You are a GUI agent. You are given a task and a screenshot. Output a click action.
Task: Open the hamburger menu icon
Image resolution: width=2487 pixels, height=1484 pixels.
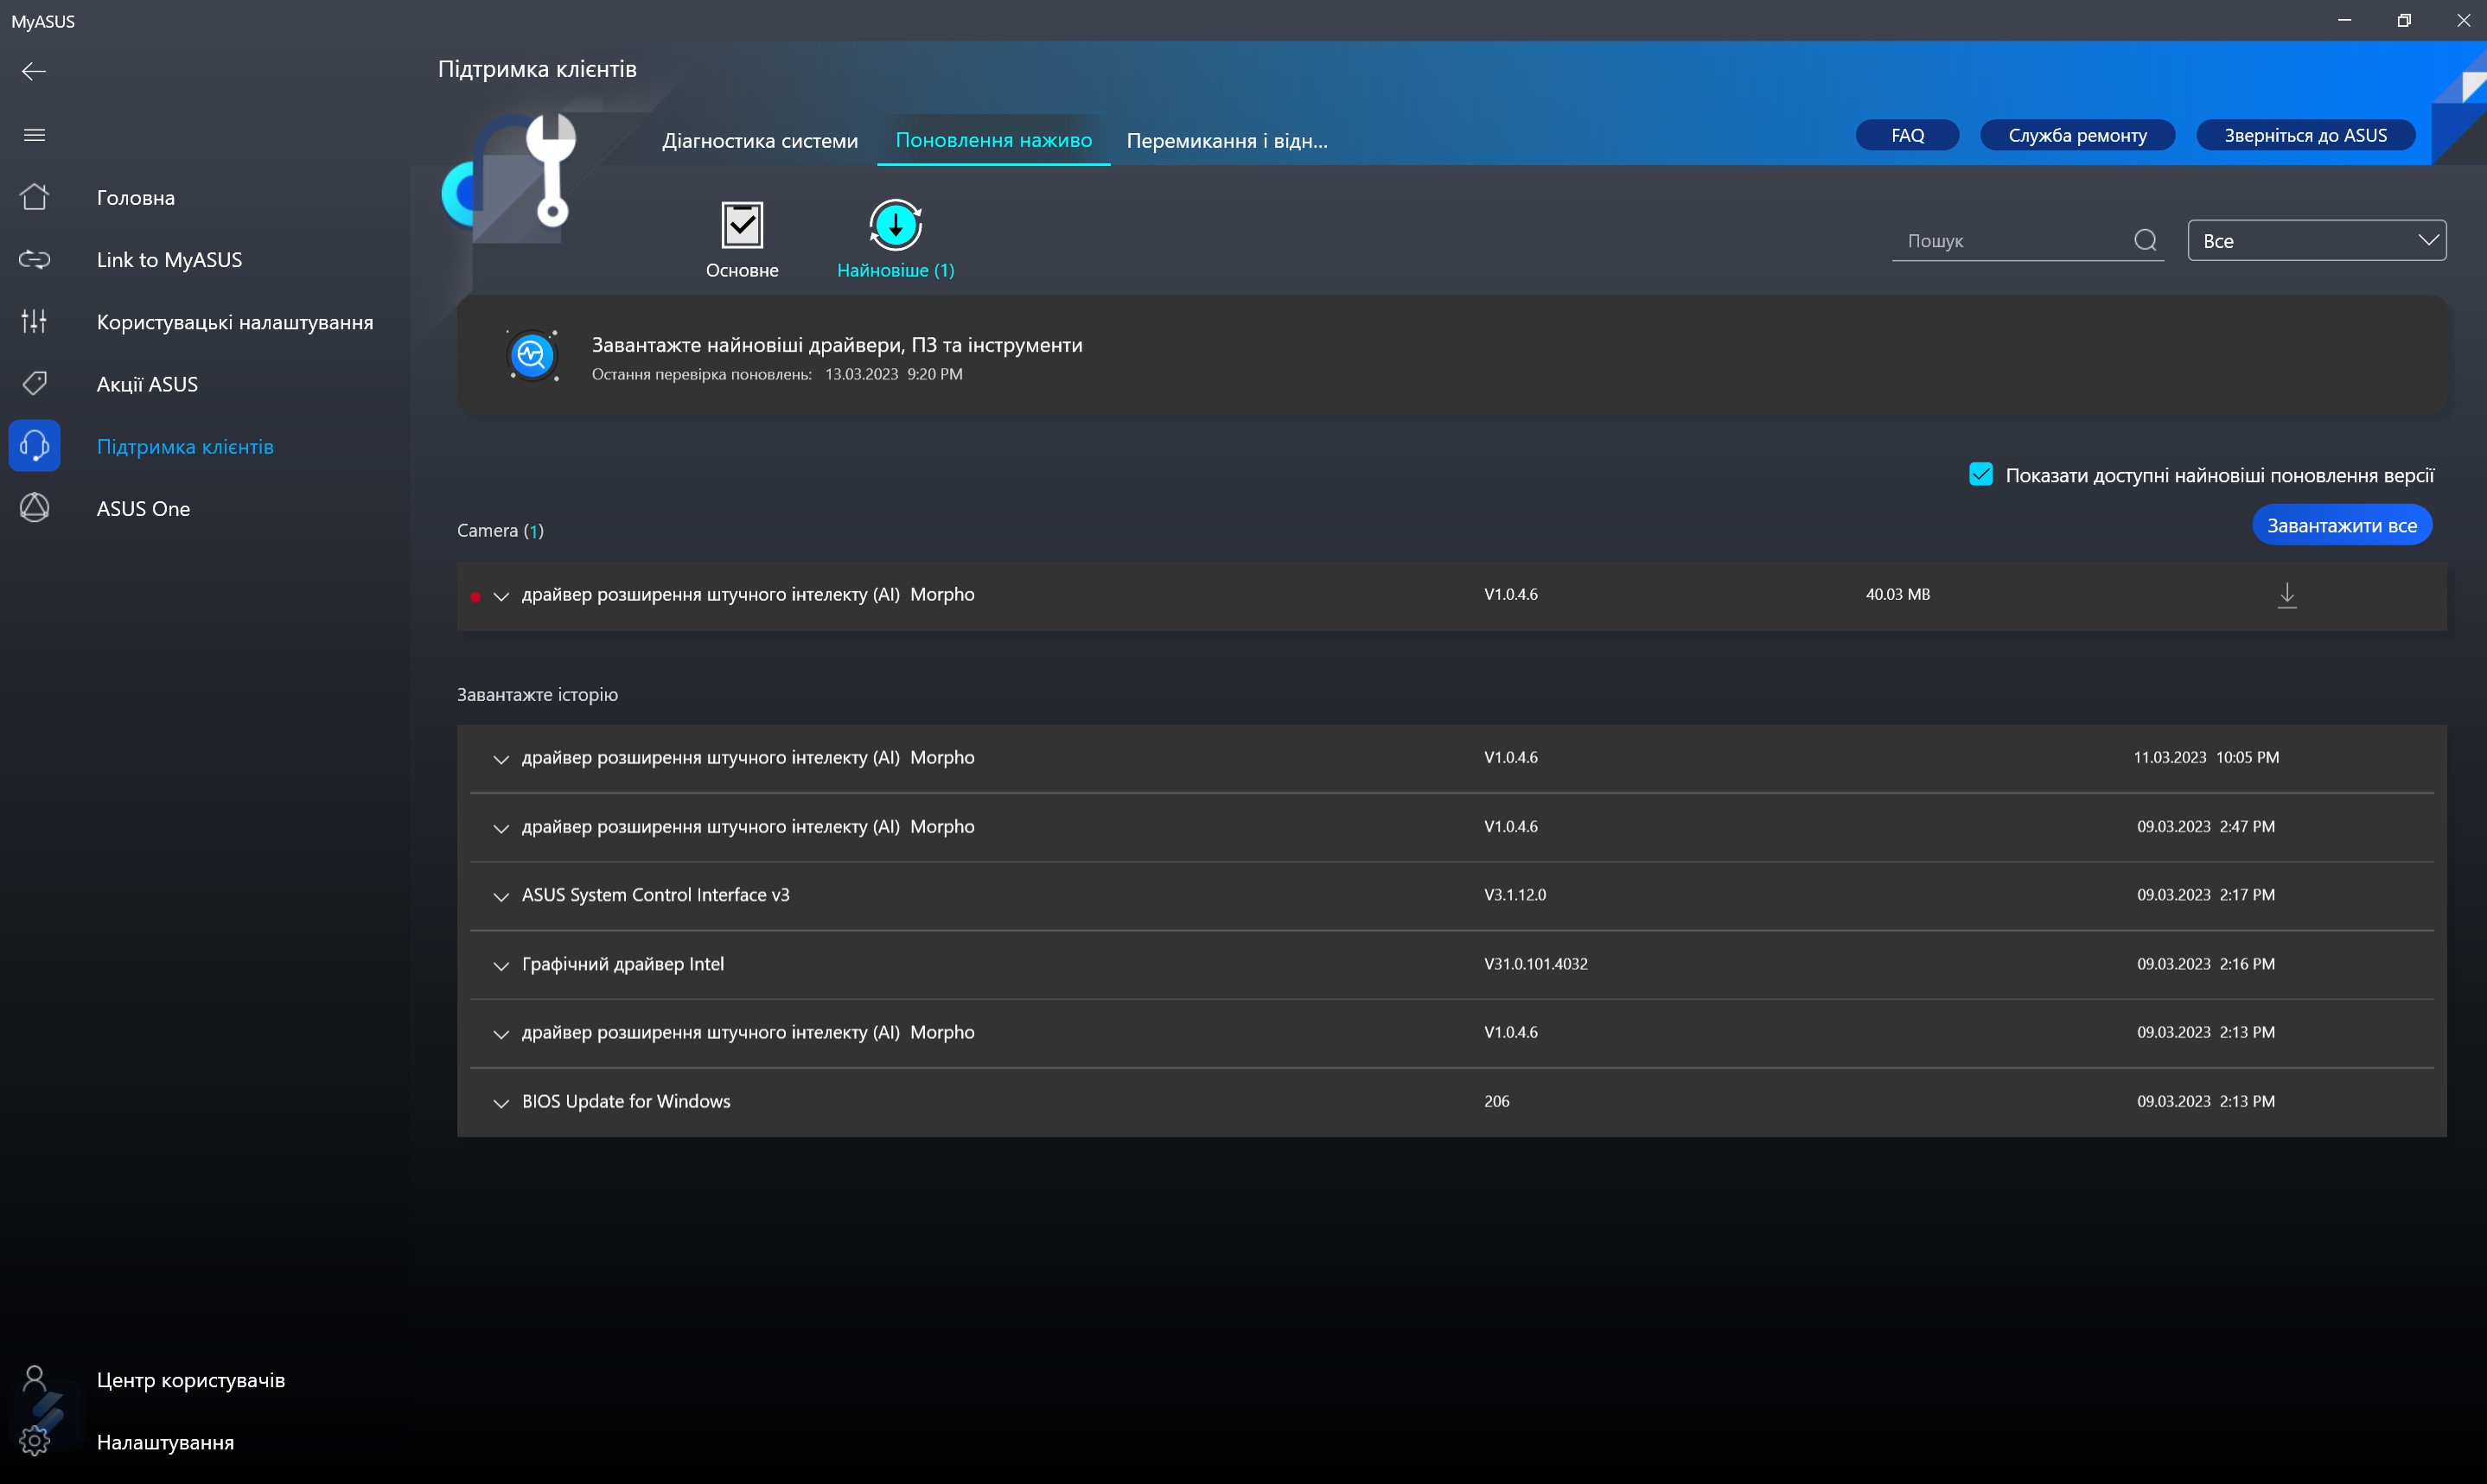pyautogui.click(x=34, y=135)
